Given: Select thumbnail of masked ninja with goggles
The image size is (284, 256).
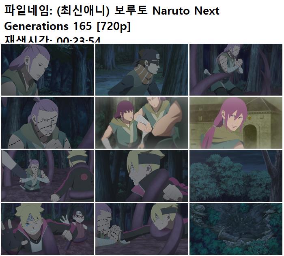Looking at the screenshot, I should (142, 70).
